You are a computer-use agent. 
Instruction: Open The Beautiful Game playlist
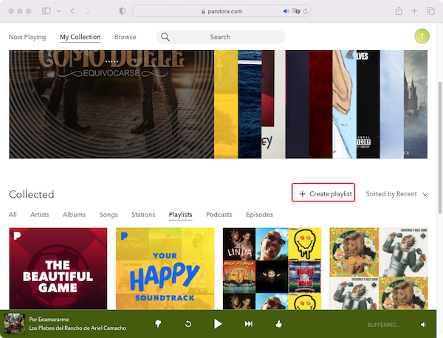(x=58, y=269)
